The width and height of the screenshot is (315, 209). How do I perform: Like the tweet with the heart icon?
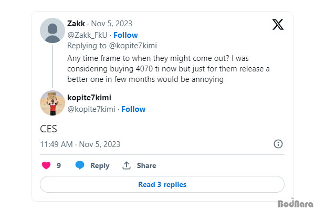tap(46, 165)
